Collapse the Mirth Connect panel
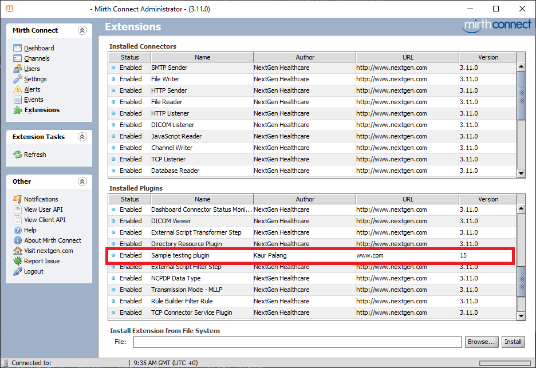 (x=82, y=30)
